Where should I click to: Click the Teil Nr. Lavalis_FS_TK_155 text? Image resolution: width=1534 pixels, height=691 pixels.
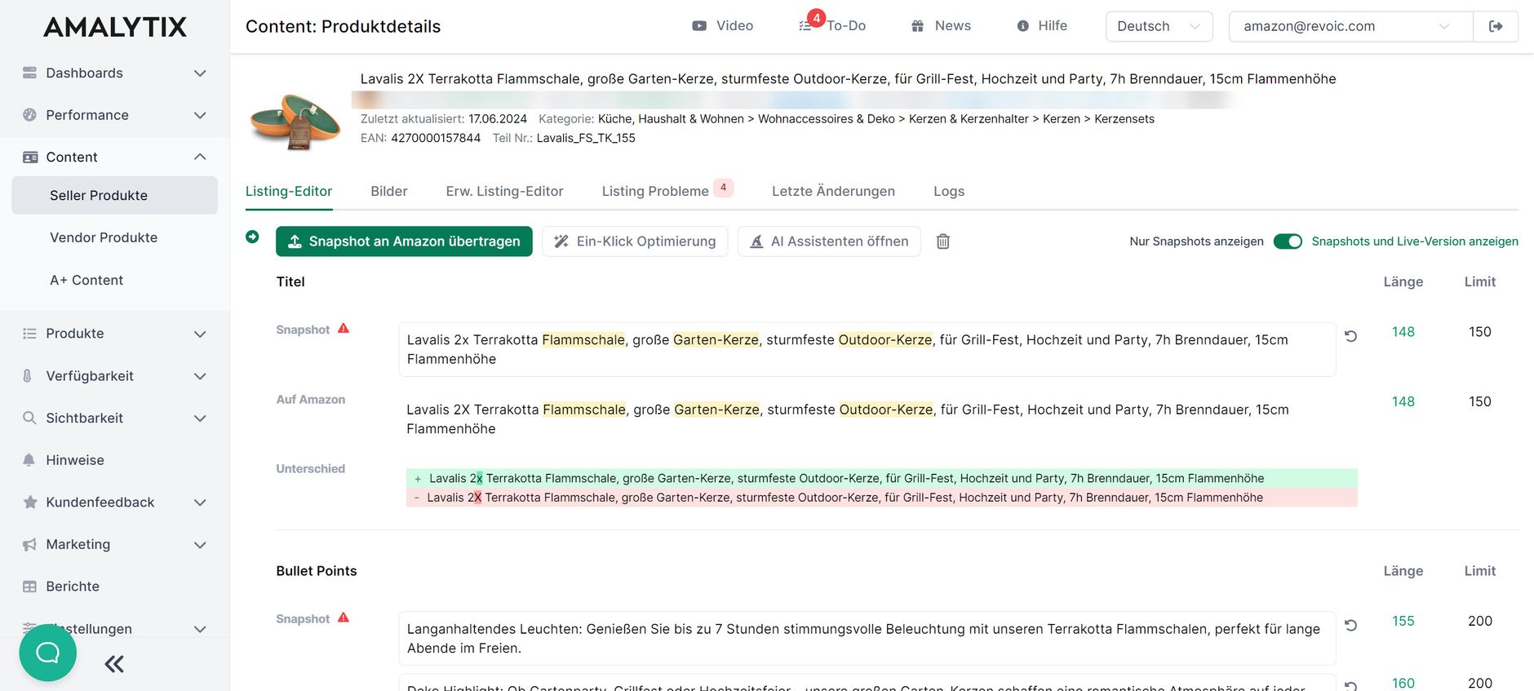[x=564, y=138]
